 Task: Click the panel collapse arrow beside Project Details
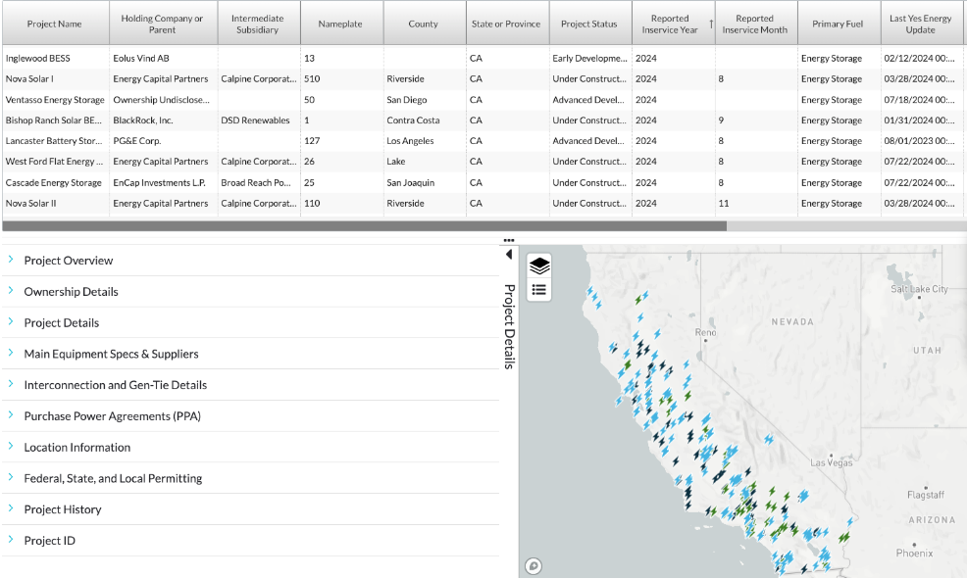[509, 253]
